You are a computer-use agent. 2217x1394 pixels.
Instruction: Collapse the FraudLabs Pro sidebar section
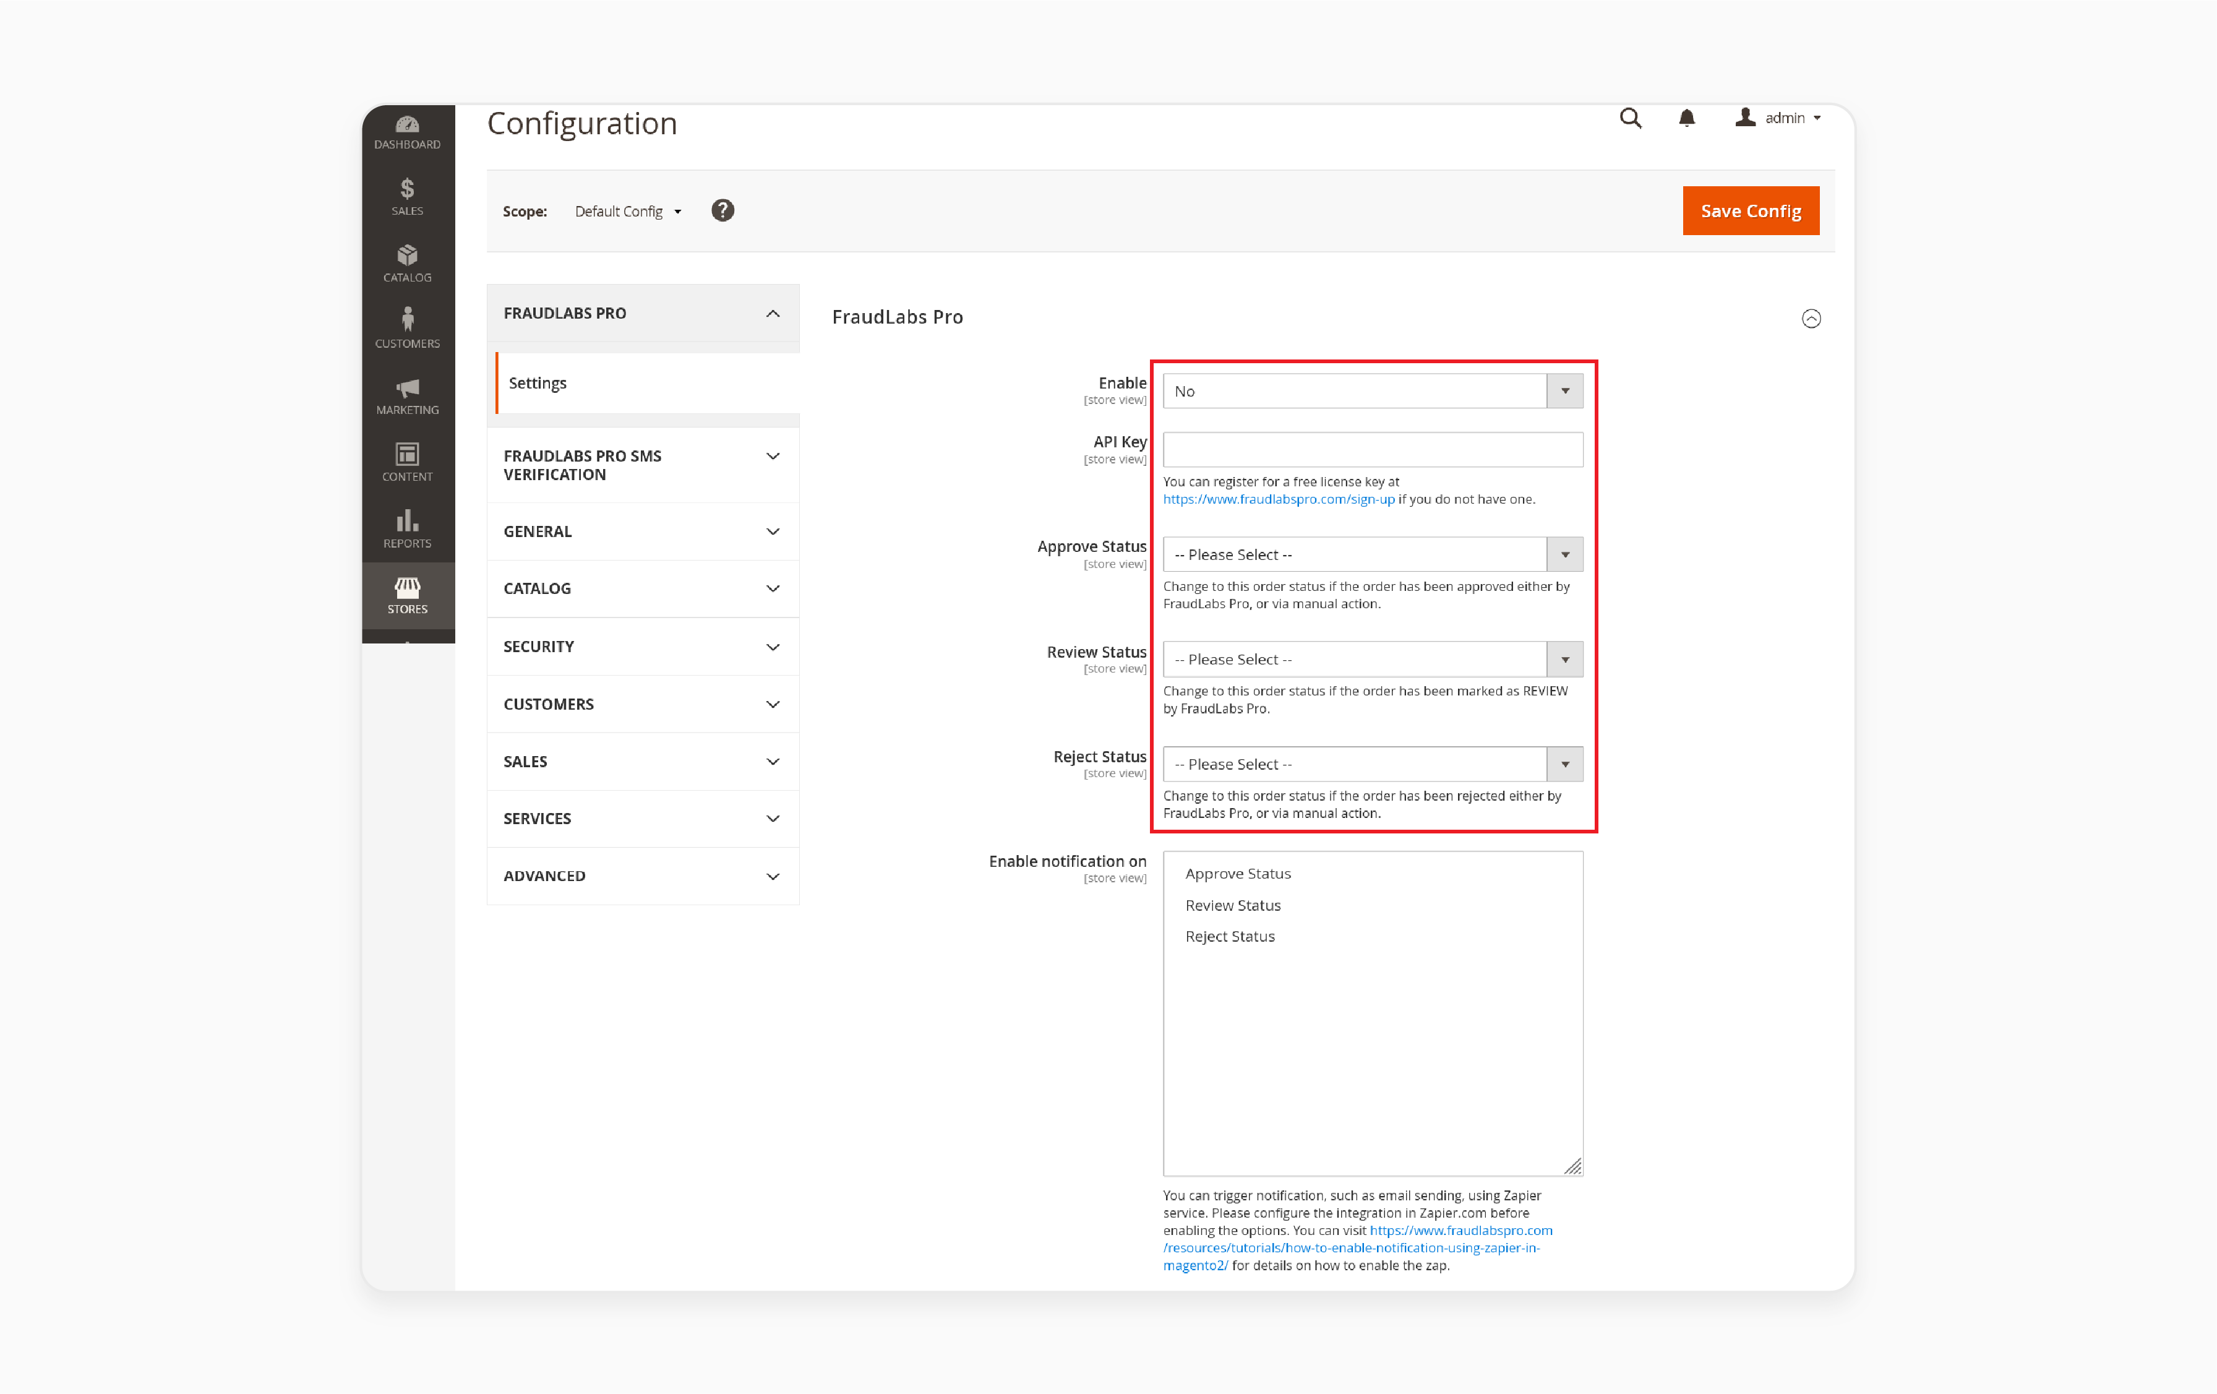point(643,313)
